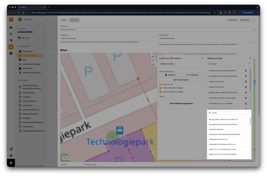The width and height of the screenshot is (267, 176).
Task: Close the Objekte zuordnen panel
Action: coord(249,58)
